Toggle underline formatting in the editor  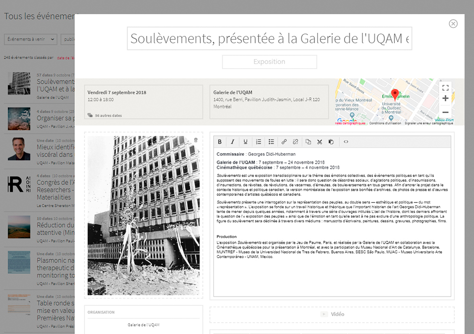tap(246, 141)
